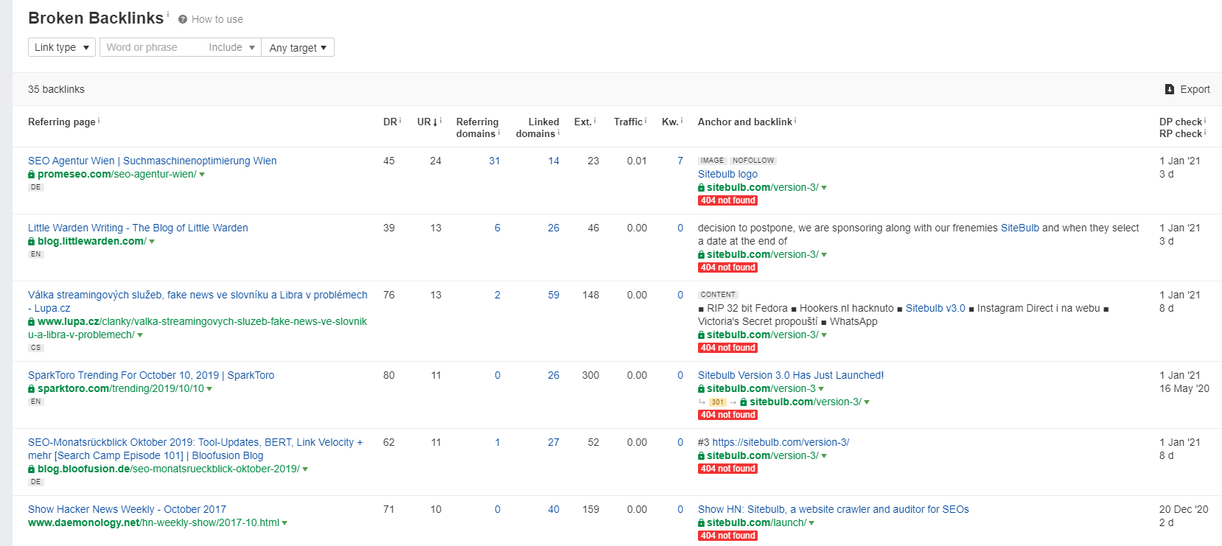Screen dimensions: 1222x546
Task: Expand daemonology.net URL options caret
Action: (x=284, y=524)
